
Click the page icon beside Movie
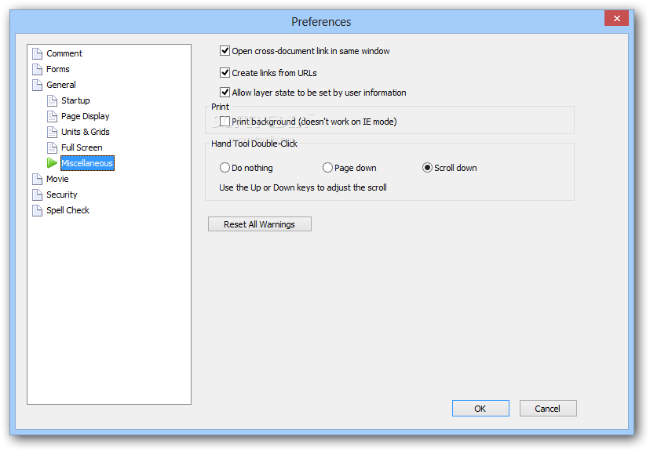[38, 179]
